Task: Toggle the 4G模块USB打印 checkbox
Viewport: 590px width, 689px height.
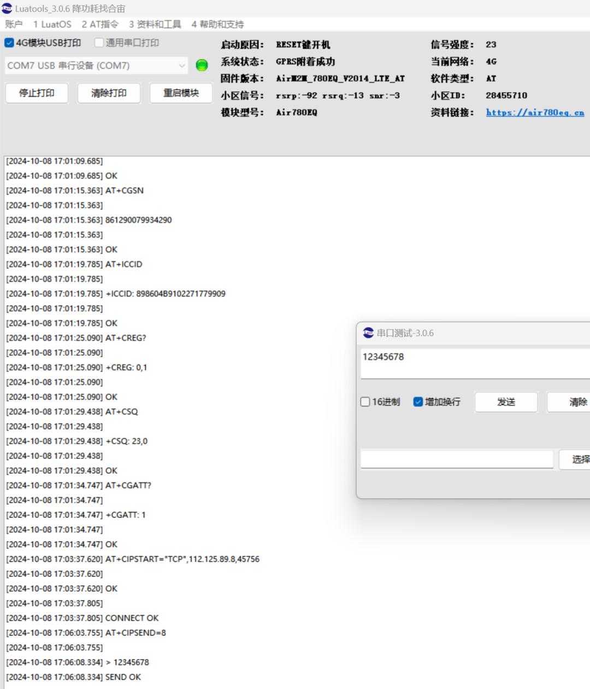Action: 9,43
